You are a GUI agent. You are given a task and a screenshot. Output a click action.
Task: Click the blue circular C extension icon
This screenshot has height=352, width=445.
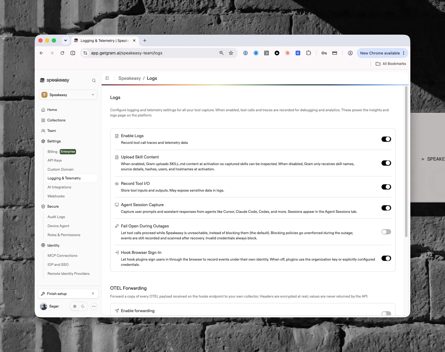pos(256,53)
